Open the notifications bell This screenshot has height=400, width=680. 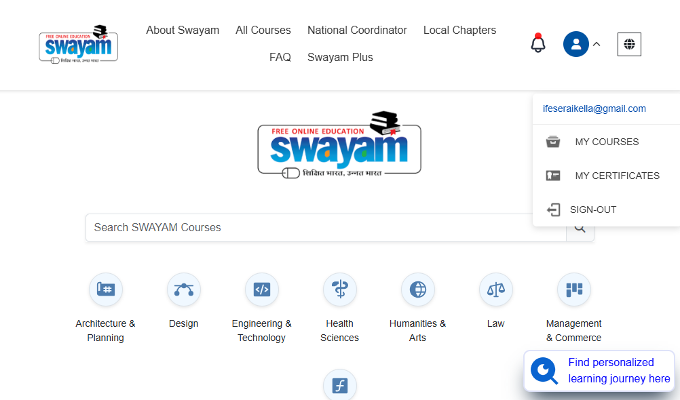[x=537, y=43]
